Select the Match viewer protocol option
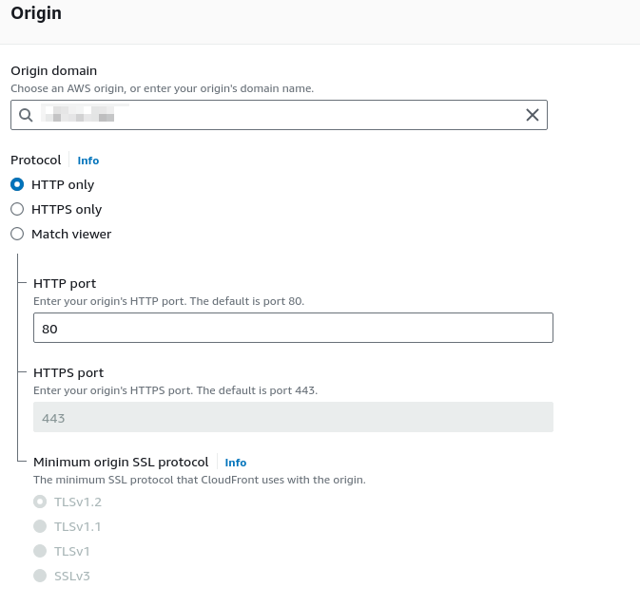 (17, 234)
